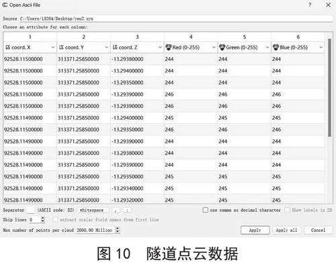The image size is (336, 262).
Task: Click the Skip lines spinner arrows
Action: [43, 220]
